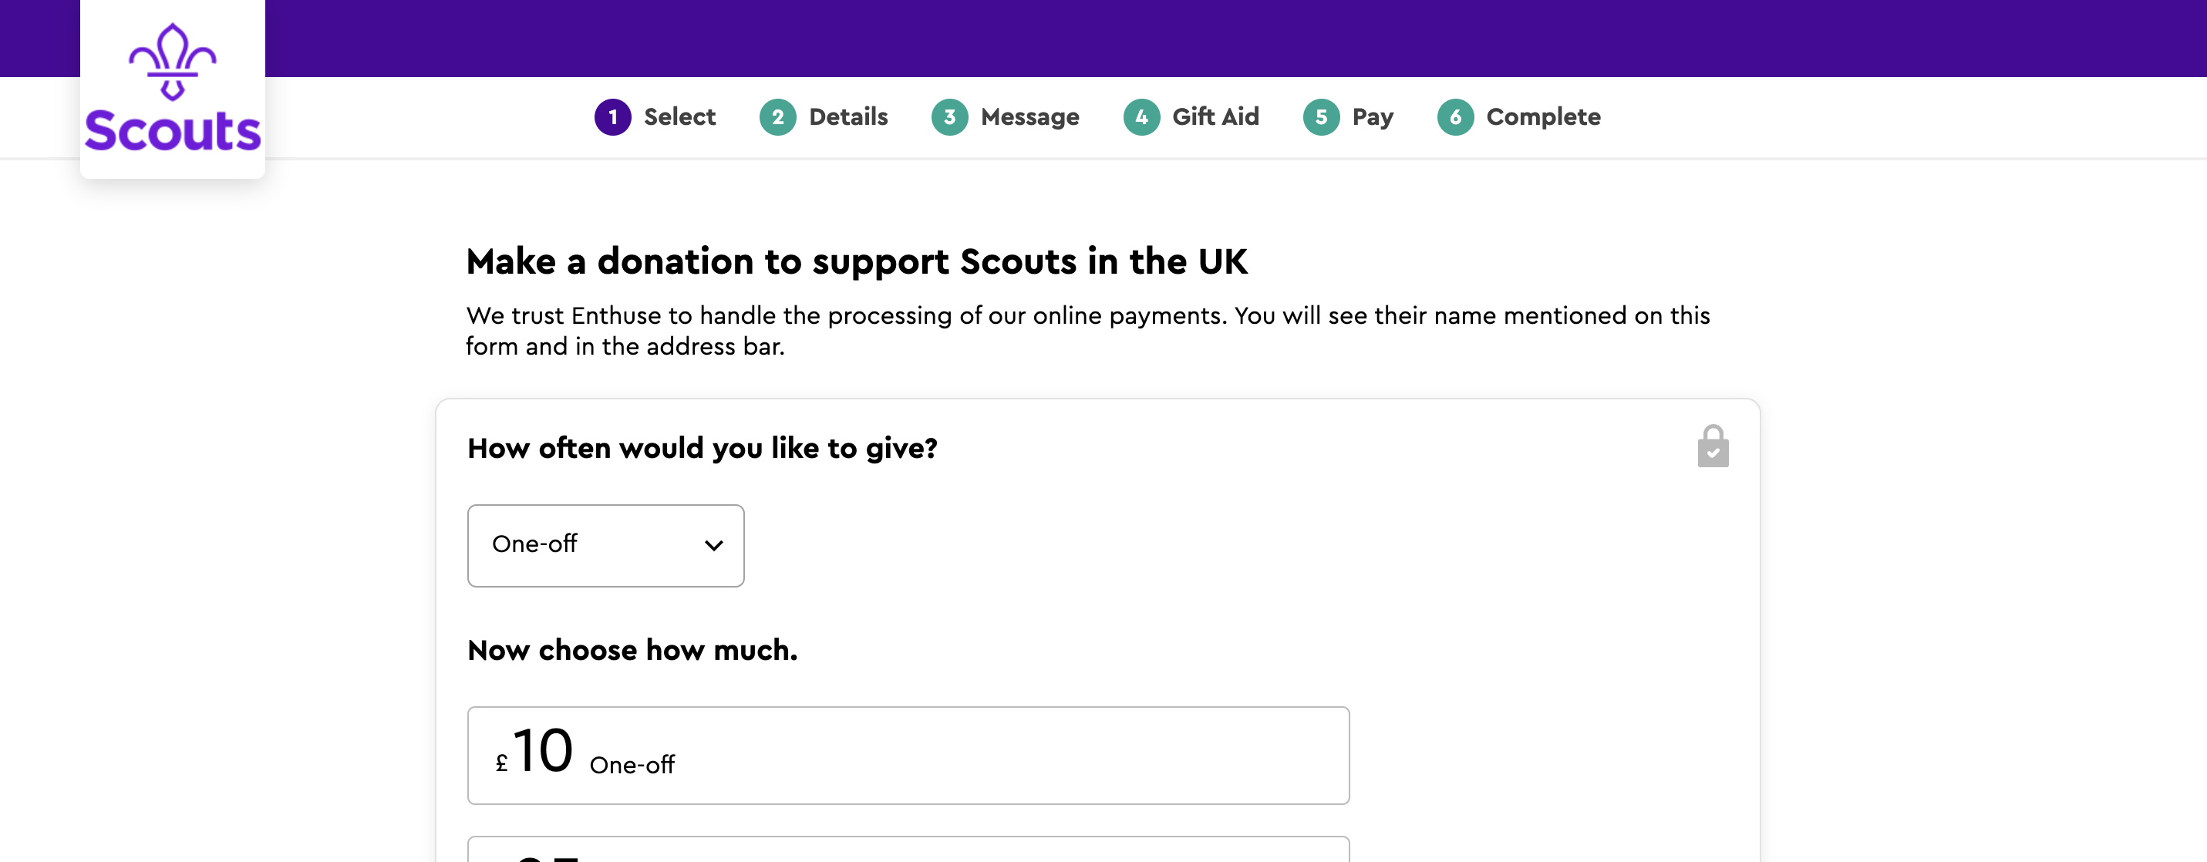Click the Scouts fleur-de-lis logo
2207x862 pixels.
tap(172, 88)
